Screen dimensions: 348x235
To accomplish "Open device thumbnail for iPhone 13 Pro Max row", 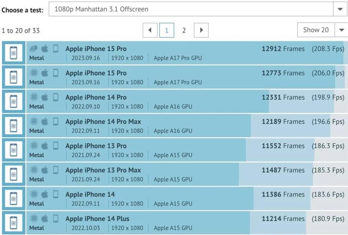I will click(13, 174).
